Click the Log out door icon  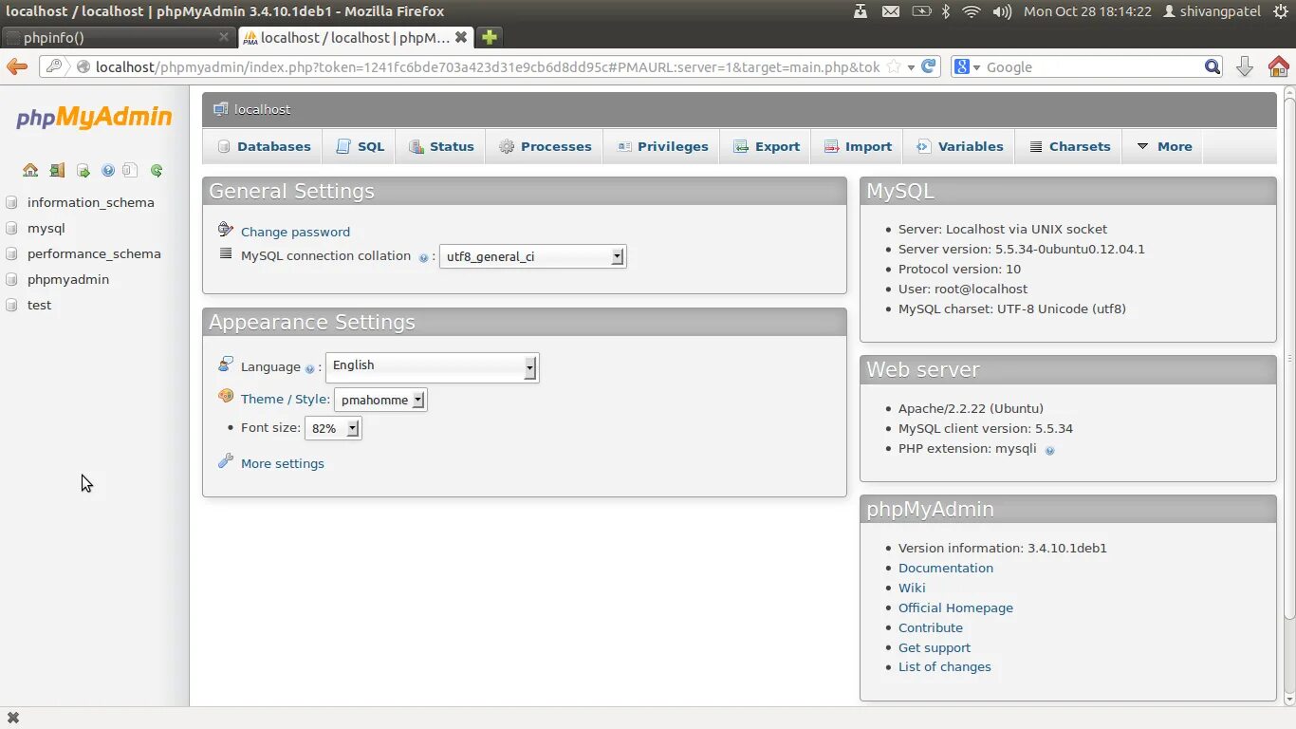click(x=57, y=171)
